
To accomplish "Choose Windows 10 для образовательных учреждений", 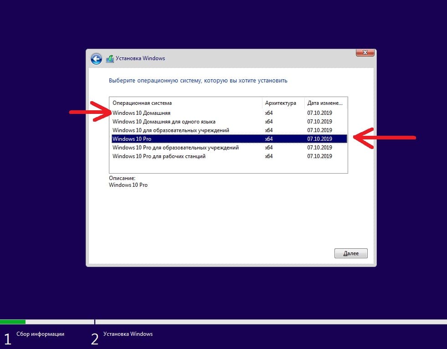I will click(229, 130).
